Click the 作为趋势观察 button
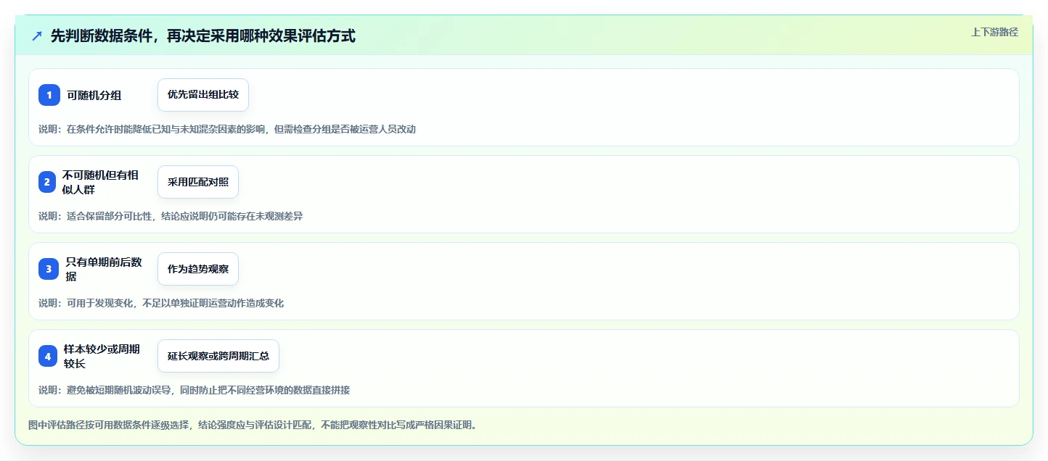Screen dimensions: 1048x461 click(x=198, y=269)
